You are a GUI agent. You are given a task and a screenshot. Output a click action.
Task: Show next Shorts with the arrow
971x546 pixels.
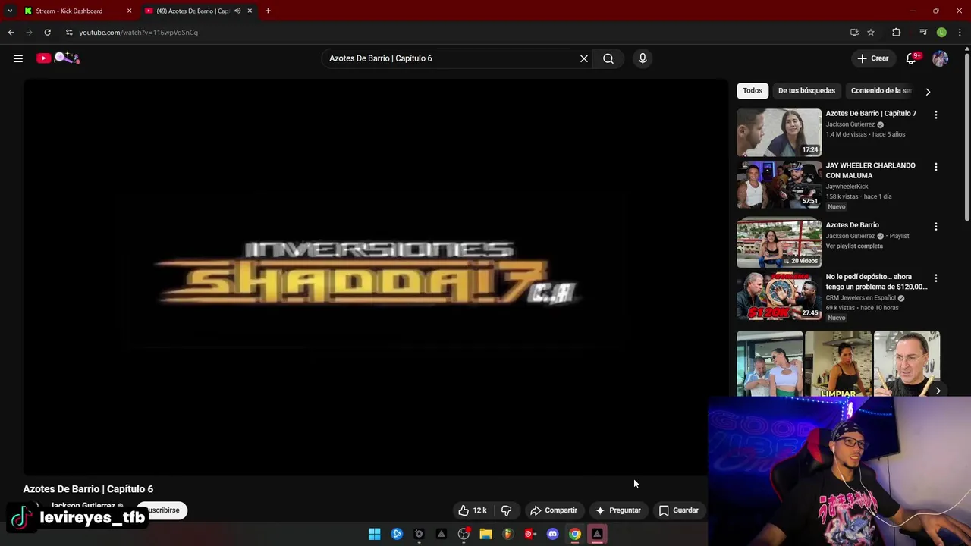coord(938,391)
